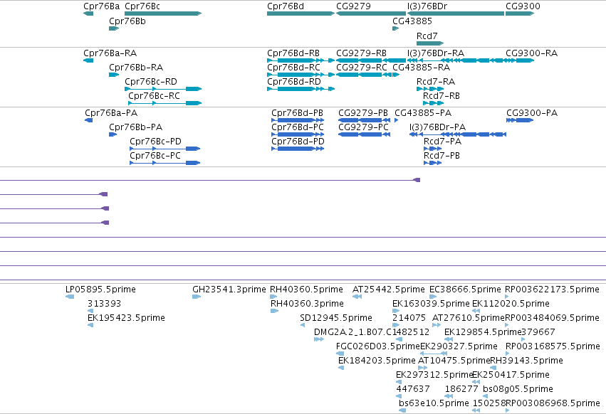Select protein Rcd7-PA
606x414 pixels.
[432, 149]
